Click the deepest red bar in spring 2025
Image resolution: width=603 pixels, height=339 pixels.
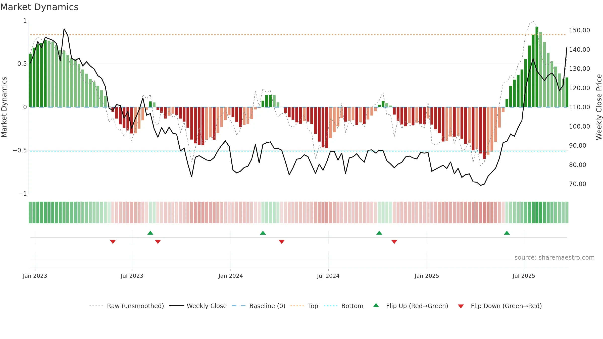coord(484,133)
